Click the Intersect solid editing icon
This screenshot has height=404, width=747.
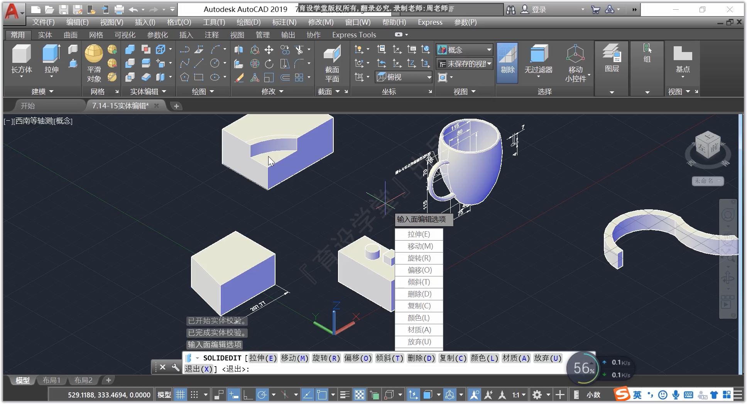click(130, 77)
